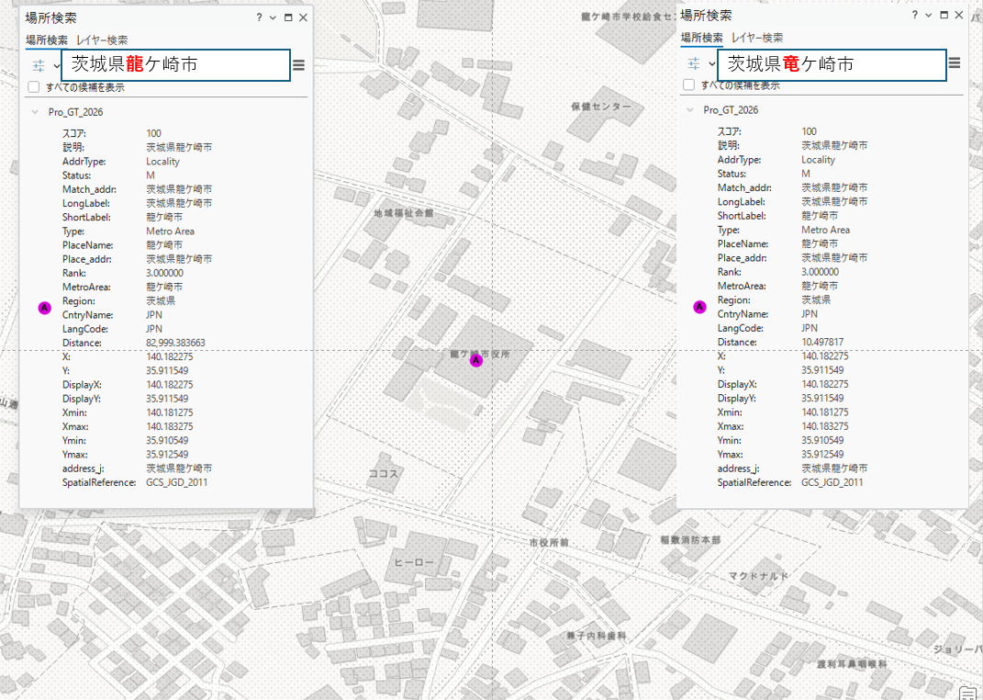Click the locator settings icon in right panel

[x=694, y=63]
